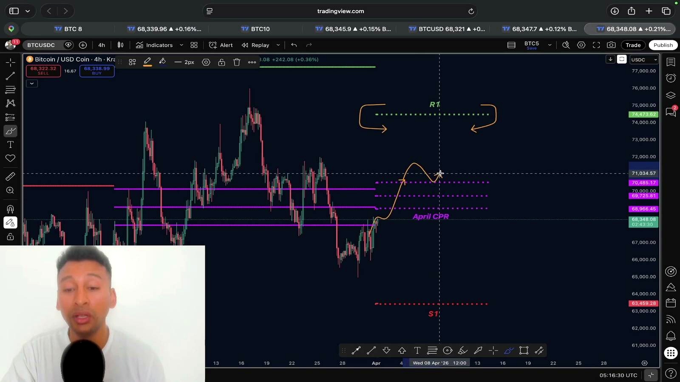Open the heart icons tool

pos(10,158)
